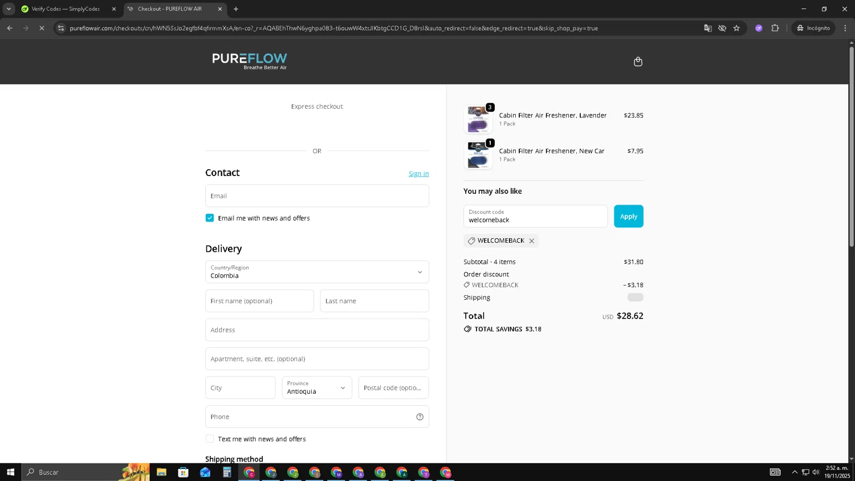Open the Extensions puzzle icon

(775, 28)
